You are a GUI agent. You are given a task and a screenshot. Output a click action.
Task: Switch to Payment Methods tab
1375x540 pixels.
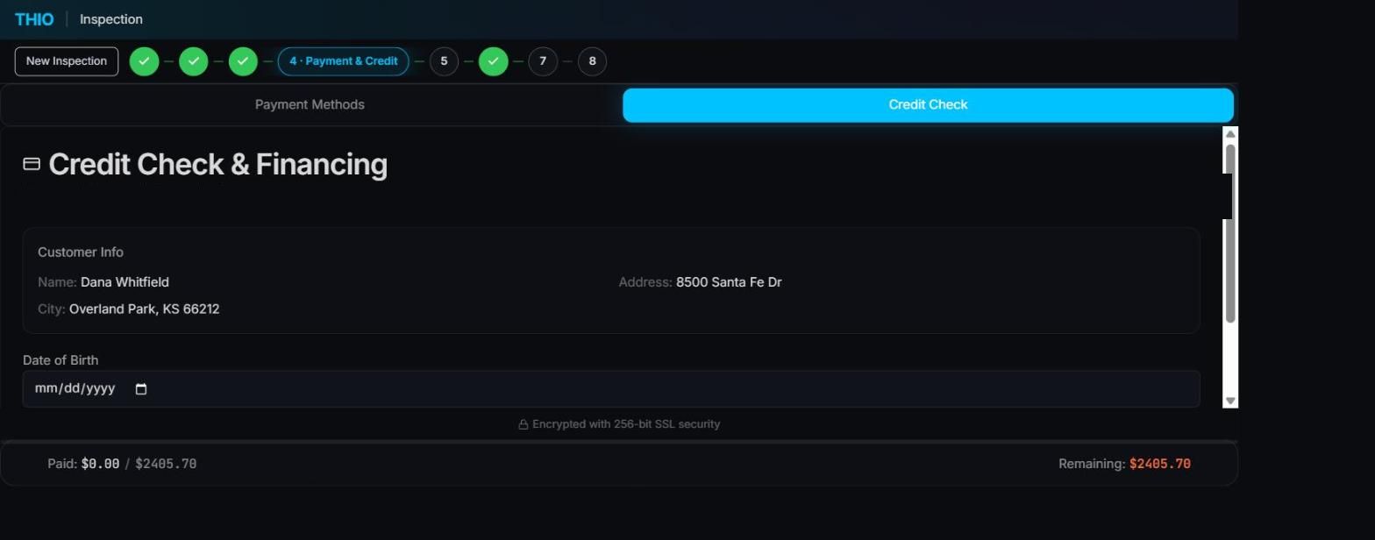[310, 104]
